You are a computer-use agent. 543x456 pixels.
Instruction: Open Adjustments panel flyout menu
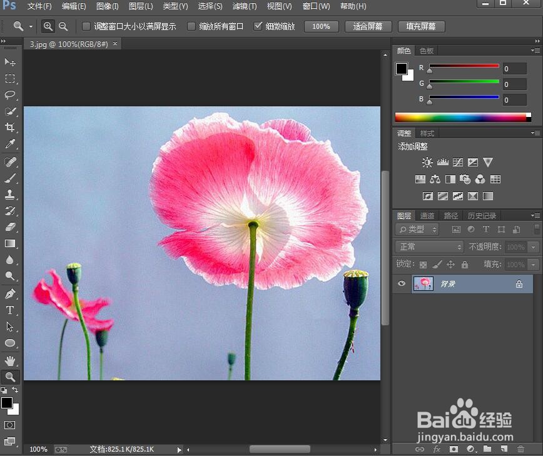[535, 133]
